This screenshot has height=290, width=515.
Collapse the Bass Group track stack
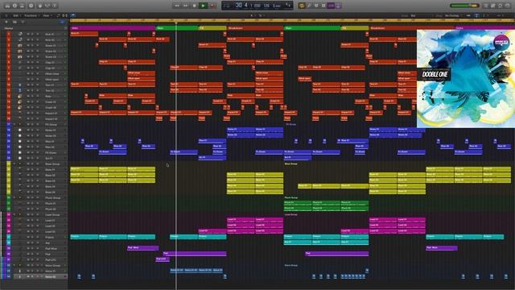pos(14,164)
